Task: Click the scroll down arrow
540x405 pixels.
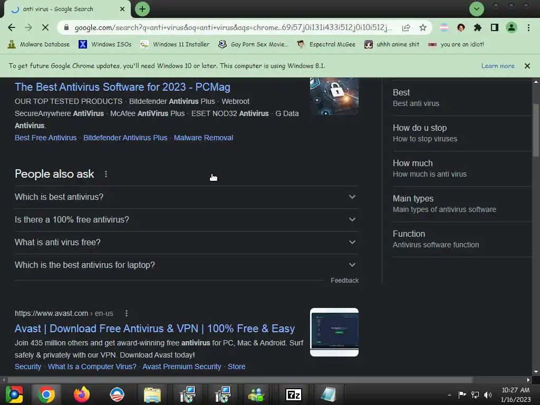Action: coord(536,372)
